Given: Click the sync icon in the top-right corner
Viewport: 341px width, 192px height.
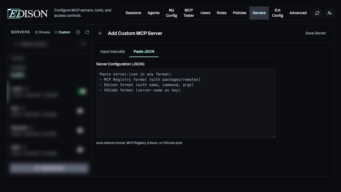Looking at the screenshot, I should (317, 13).
